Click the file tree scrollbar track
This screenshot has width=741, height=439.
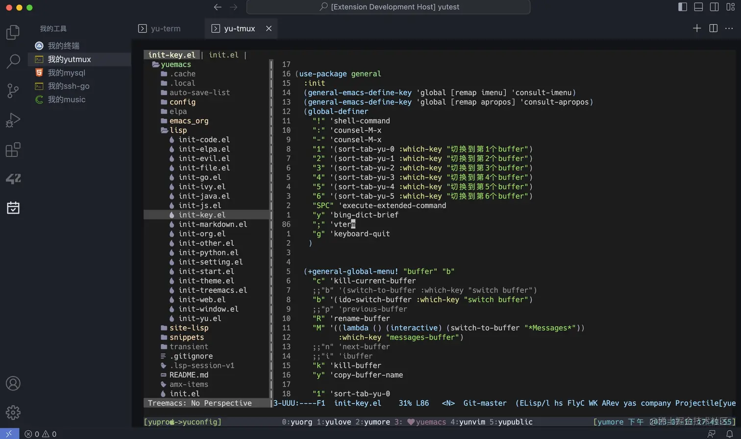[271, 220]
